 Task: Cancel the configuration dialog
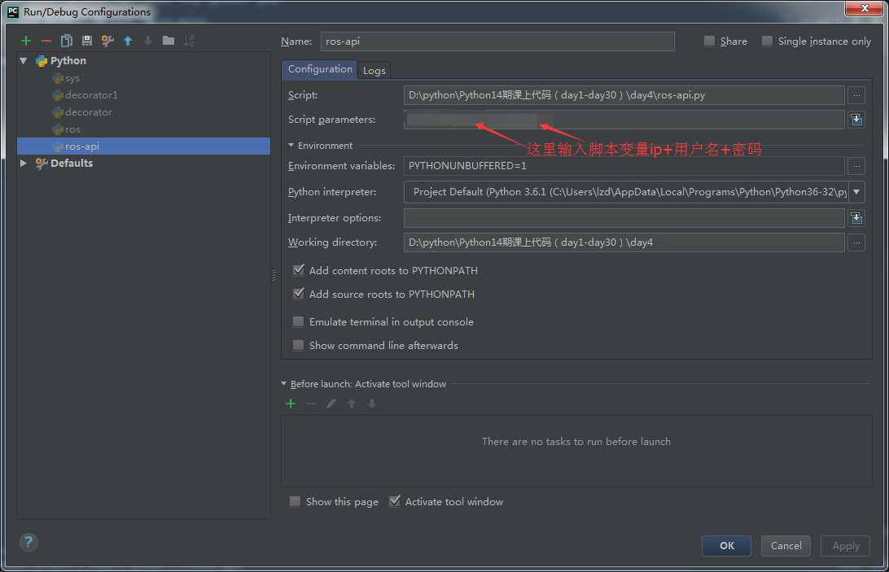[786, 545]
